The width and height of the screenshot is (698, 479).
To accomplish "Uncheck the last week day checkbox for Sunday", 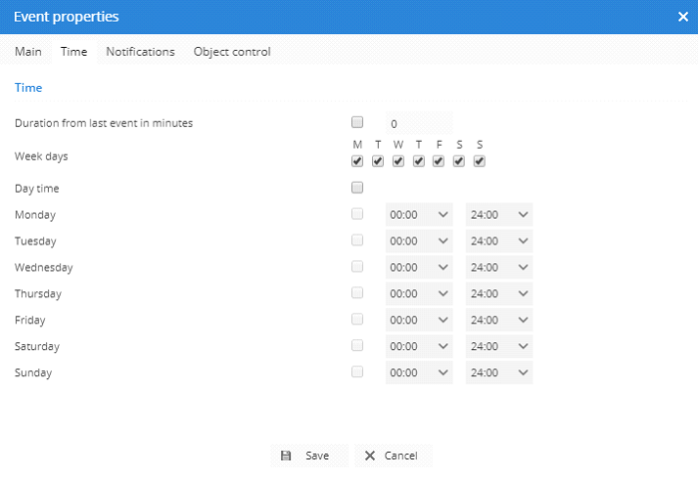I will click(480, 161).
